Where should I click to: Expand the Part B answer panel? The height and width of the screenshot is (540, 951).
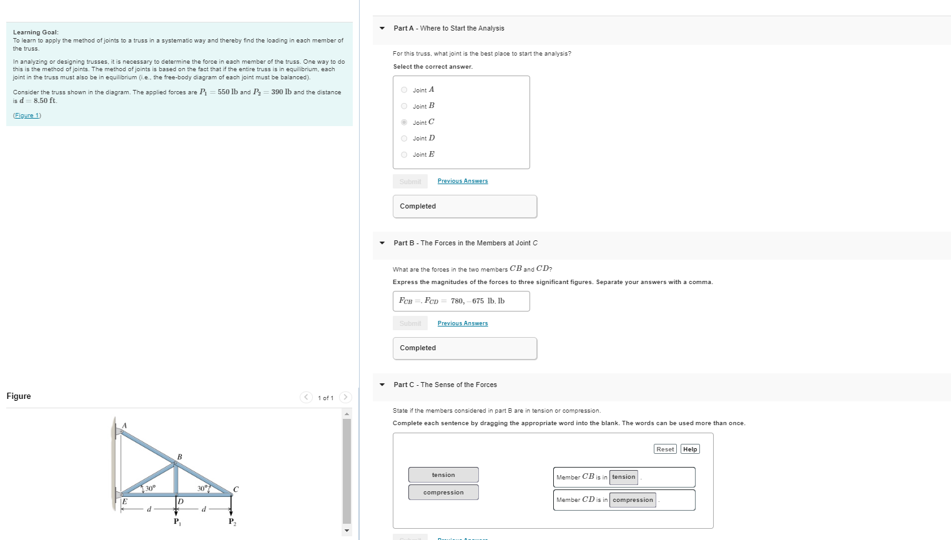point(465,348)
